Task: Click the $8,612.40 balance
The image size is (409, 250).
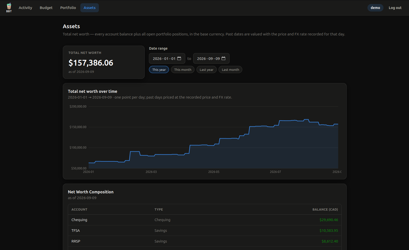Action: 330,241
